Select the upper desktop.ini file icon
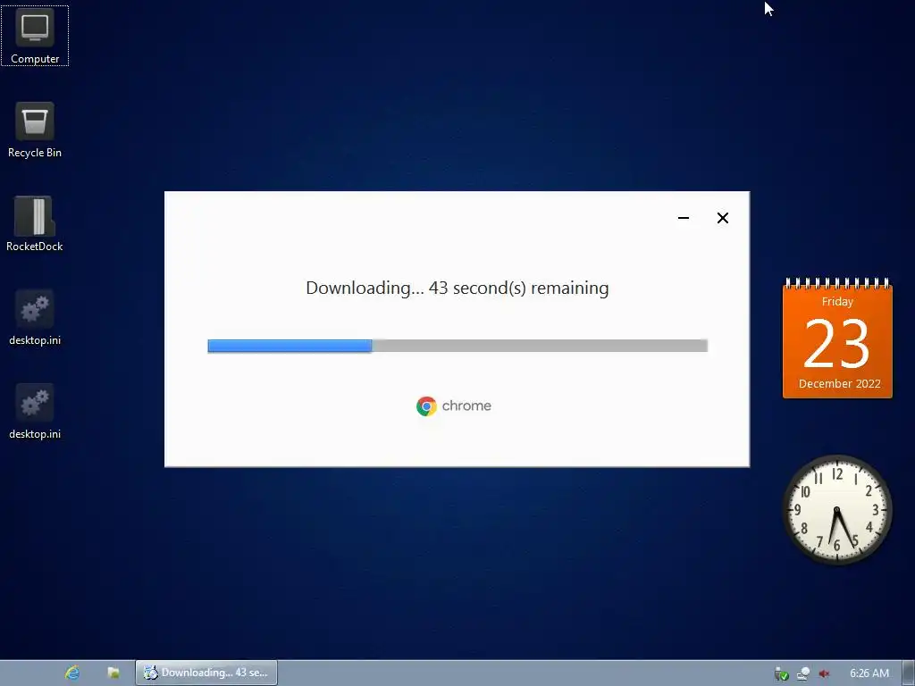The width and height of the screenshot is (915, 686). click(x=35, y=317)
